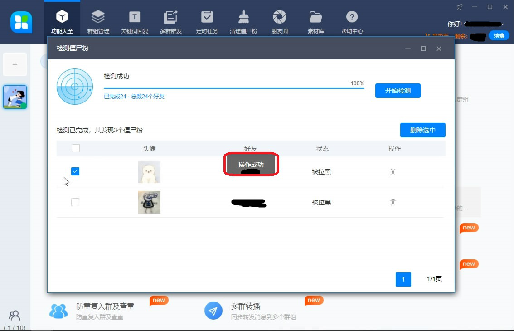Screen dimensions: 514x331
Task: Click the 删除选中 button
Action: [422, 130]
